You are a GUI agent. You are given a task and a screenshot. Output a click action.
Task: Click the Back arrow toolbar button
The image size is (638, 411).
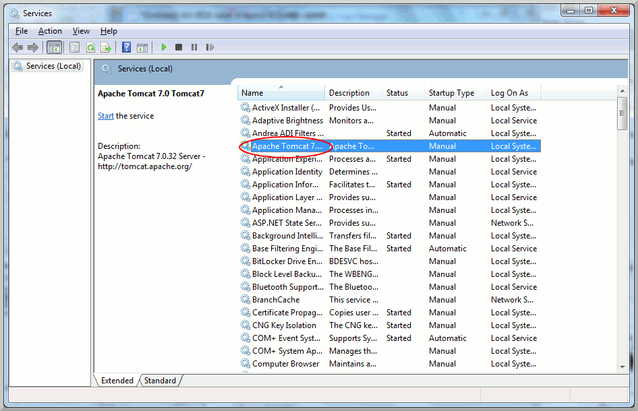[18, 47]
